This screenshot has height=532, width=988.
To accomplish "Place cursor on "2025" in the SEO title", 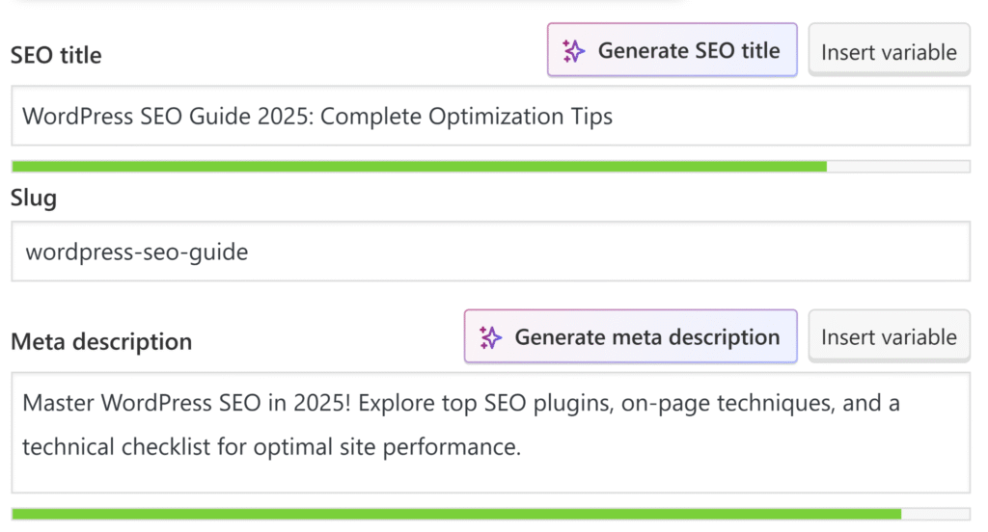I will (x=286, y=117).
